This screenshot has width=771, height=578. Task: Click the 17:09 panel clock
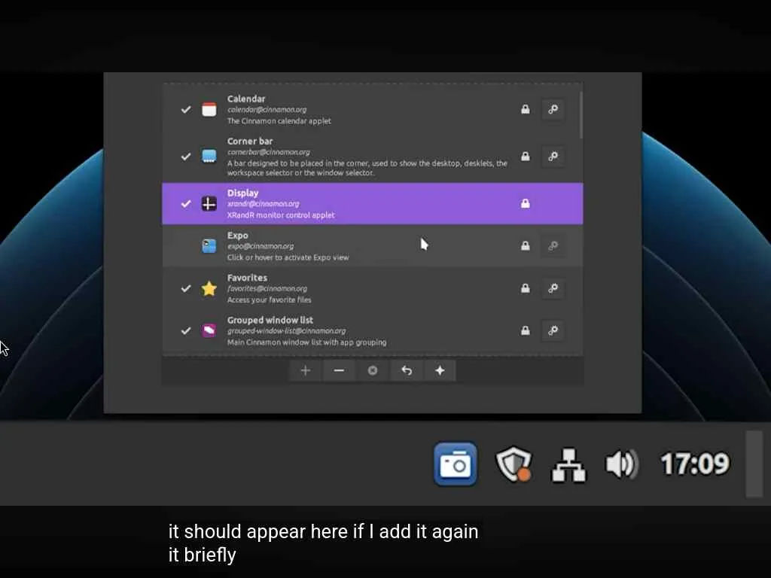coord(695,464)
